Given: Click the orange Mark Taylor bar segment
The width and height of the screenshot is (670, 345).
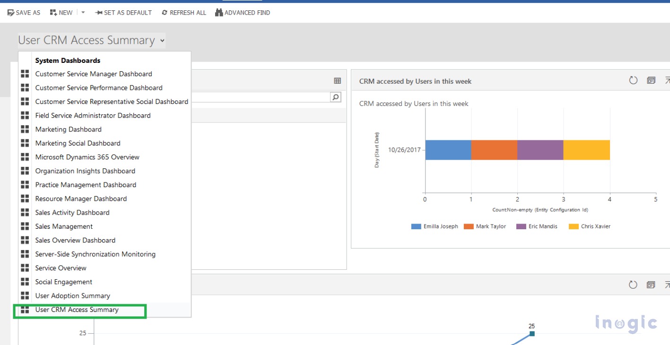Looking at the screenshot, I should click(494, 150).
